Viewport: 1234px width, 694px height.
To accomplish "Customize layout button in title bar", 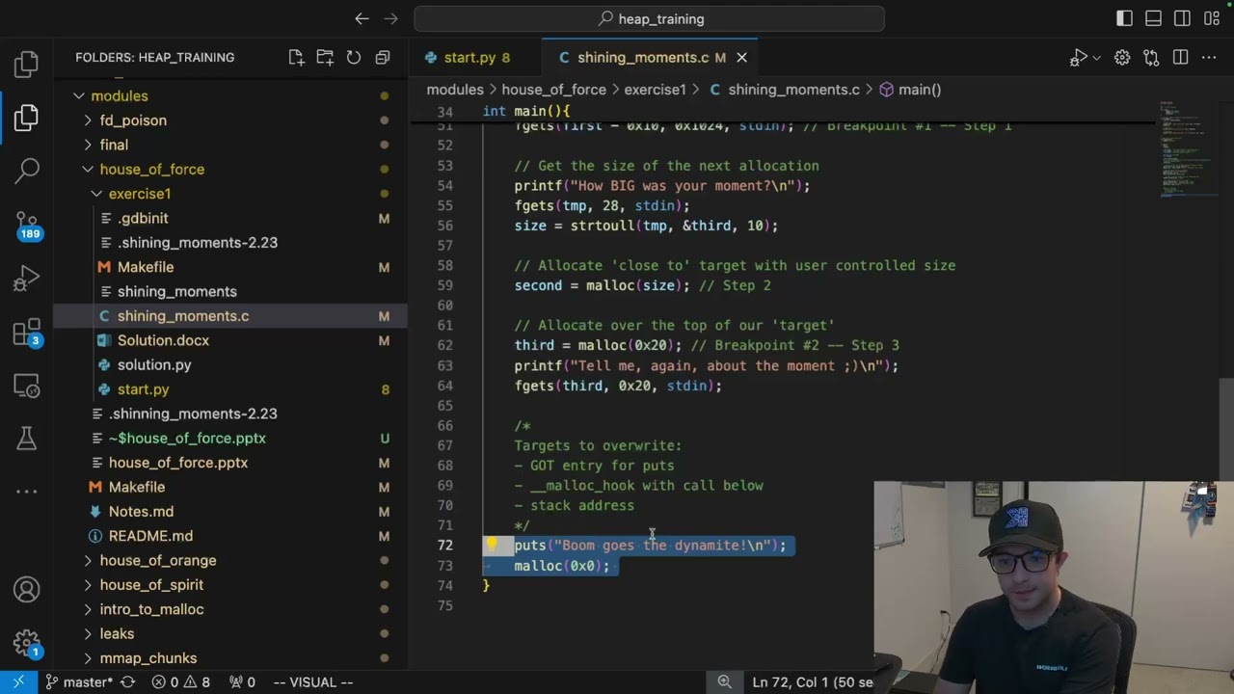I will pos(1212,18).
